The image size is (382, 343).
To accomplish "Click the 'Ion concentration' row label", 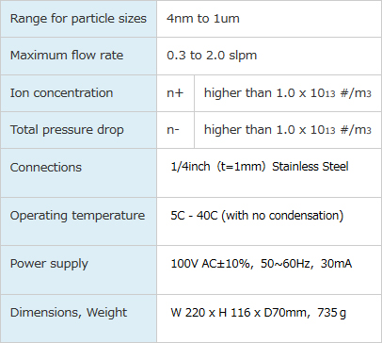I will 61,93.
